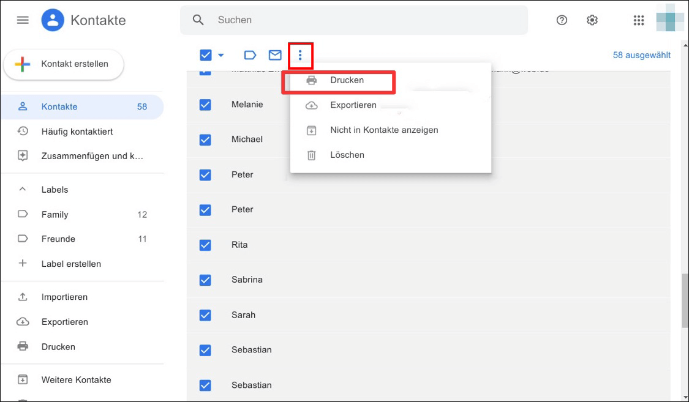Click the user account avatar
Viewport: 689px width, 402px height.
pyautogui.click(x=669, y=20)
